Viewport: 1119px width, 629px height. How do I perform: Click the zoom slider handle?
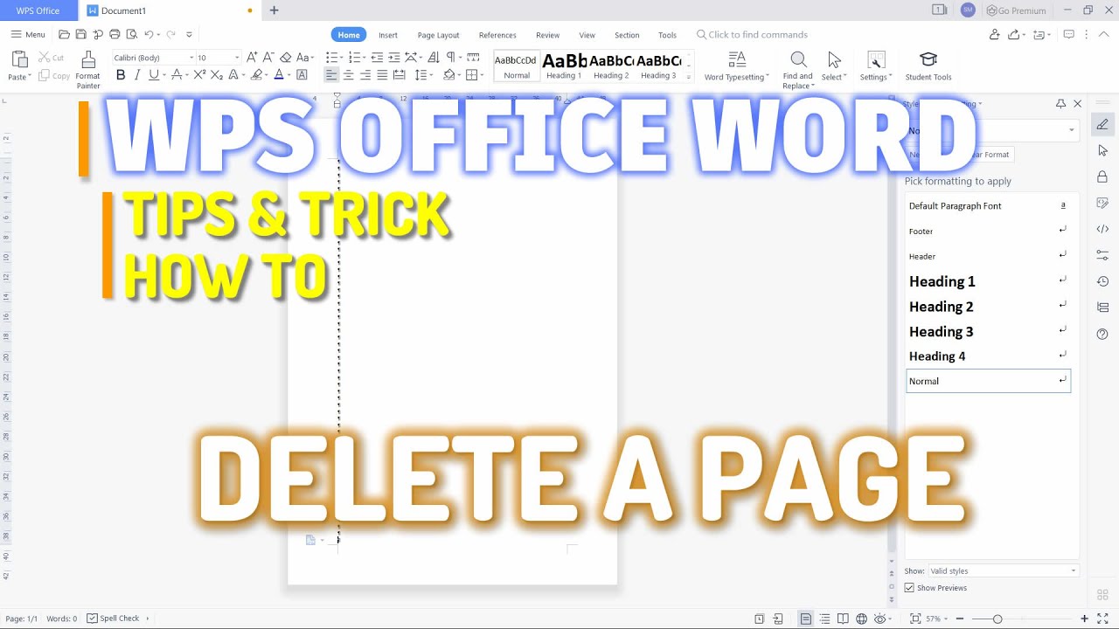coord(997,619)
